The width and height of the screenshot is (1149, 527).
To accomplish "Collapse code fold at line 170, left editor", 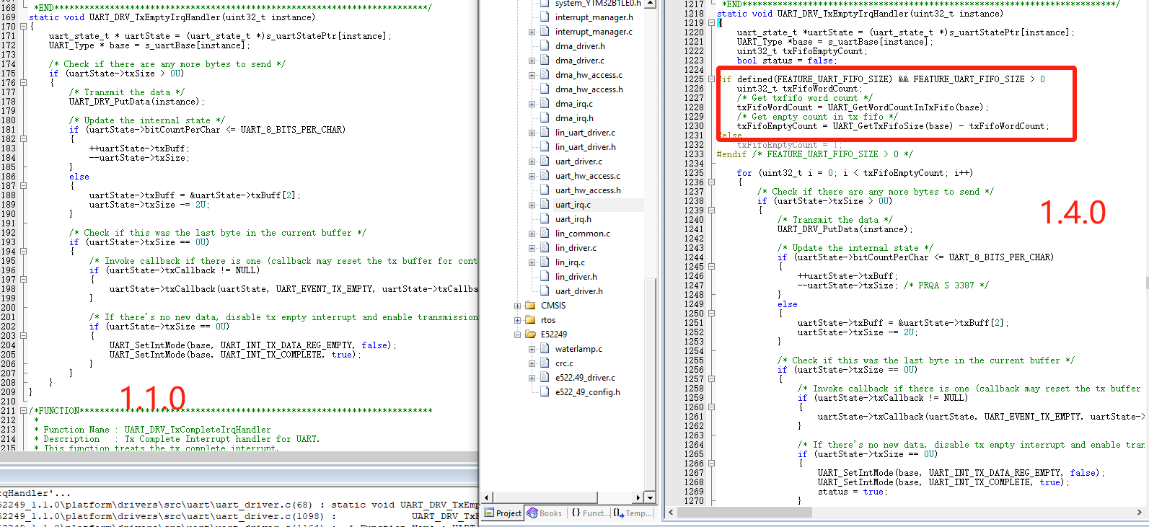I will (23, 27).
